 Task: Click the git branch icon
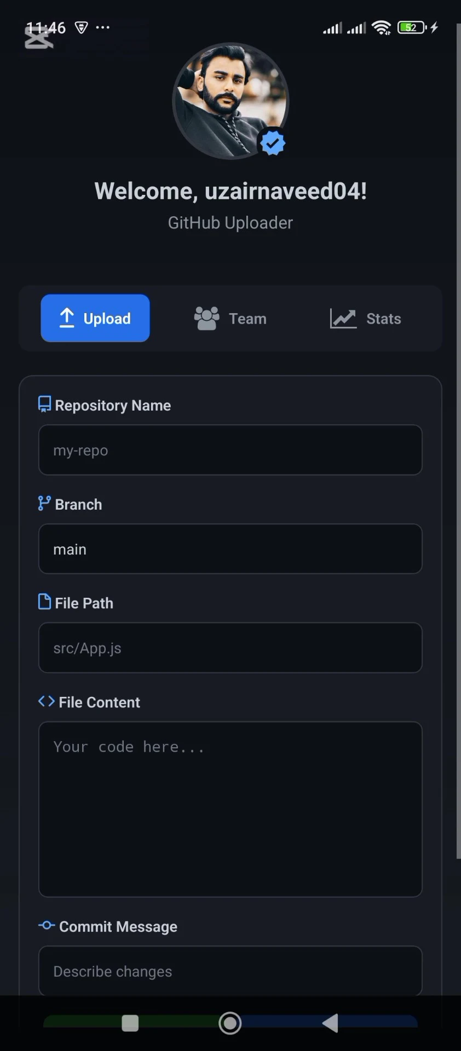point(44,503)
